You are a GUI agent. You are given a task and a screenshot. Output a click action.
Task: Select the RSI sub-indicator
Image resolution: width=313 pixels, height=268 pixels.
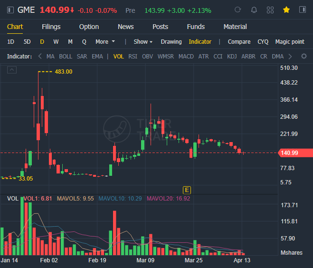pyautogui.click(x=133, y=57)
